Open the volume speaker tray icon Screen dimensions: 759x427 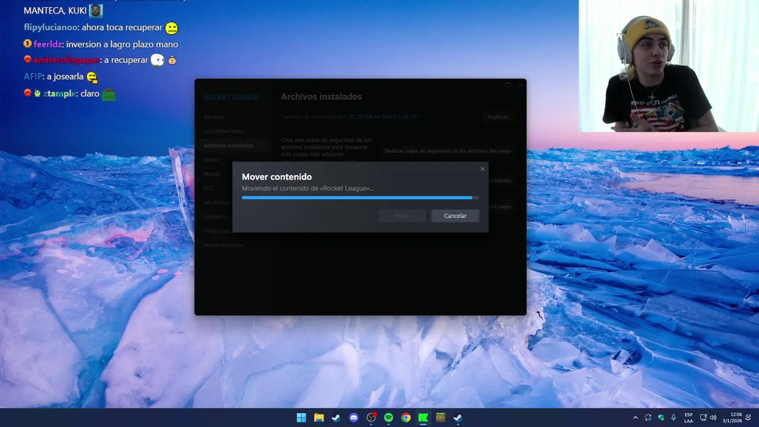pyautogui.click(x=713, y=418)
